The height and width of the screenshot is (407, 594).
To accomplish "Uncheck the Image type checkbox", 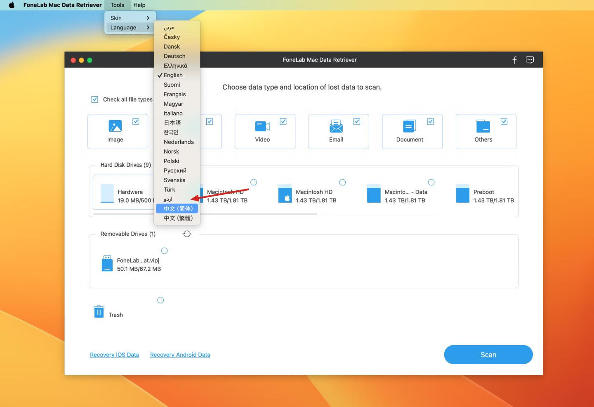I will [x=136, y=121].
